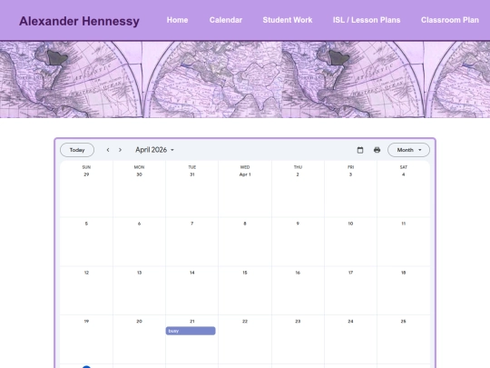Image resolution: width=490 pixels, height=368 pixels.
Task: Select Saturday the 11th
Action: (x=404, y=224)
